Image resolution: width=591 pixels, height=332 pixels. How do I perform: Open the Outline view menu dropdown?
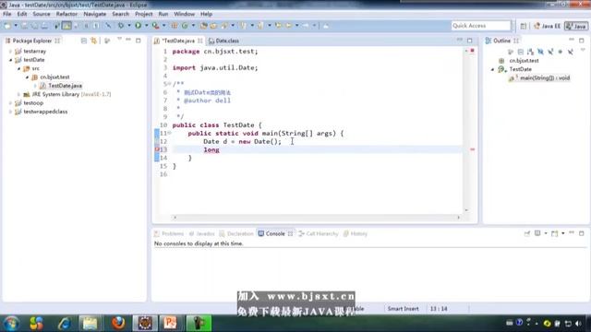[x=583, y=51]
